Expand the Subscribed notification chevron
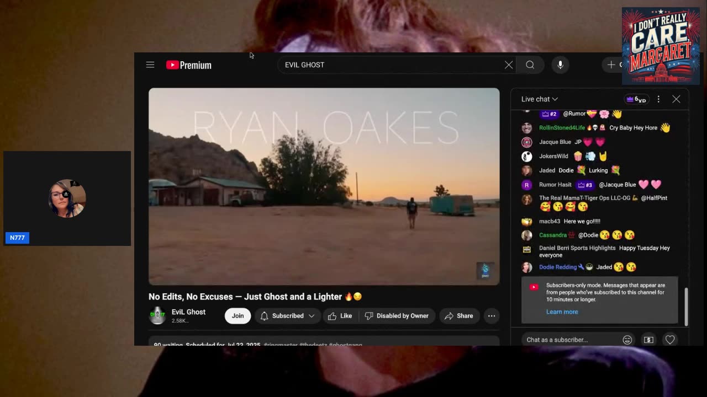The height and width of the screenshot is (397, 707). [x=312, y=316]
